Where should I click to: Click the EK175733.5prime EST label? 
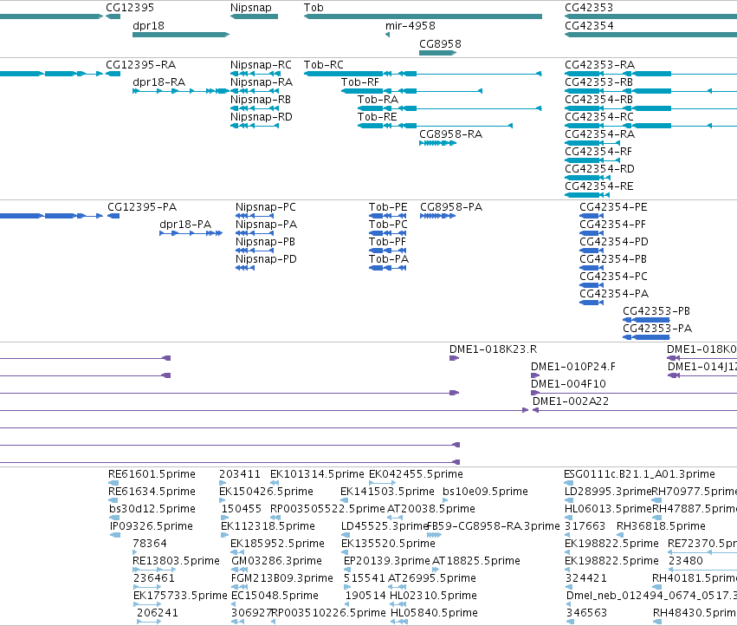[x=180, y=596]
